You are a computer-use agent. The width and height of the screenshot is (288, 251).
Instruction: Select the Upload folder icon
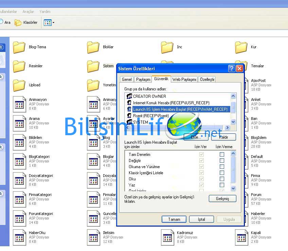click(19, 85)
